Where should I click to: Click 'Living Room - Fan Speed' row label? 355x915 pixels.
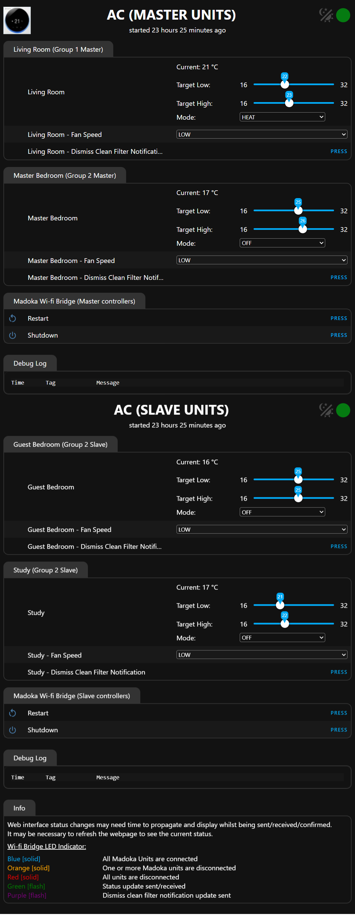point(65,135)
